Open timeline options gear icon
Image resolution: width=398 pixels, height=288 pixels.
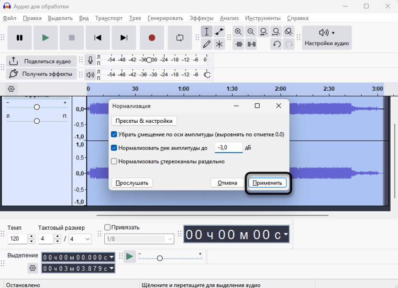pos(11,89)
